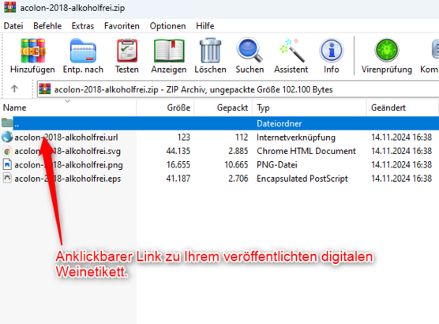Select acolon-2018-alkoholfrei.png file
Viewport: 439px width, 324px height.
(69, 165)
